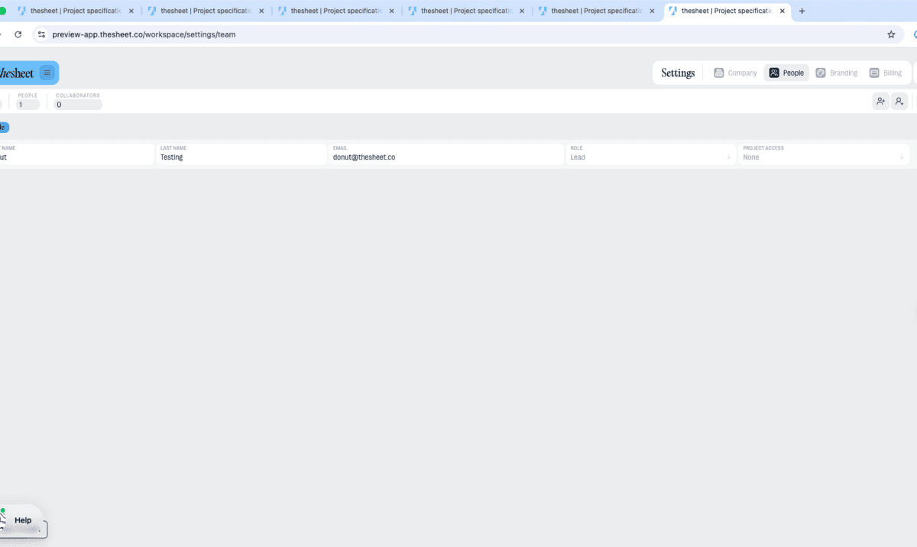The width and height of the screenshot is (917, 547).
Task: Click the Branding palette icon
Action: [821, 73]
